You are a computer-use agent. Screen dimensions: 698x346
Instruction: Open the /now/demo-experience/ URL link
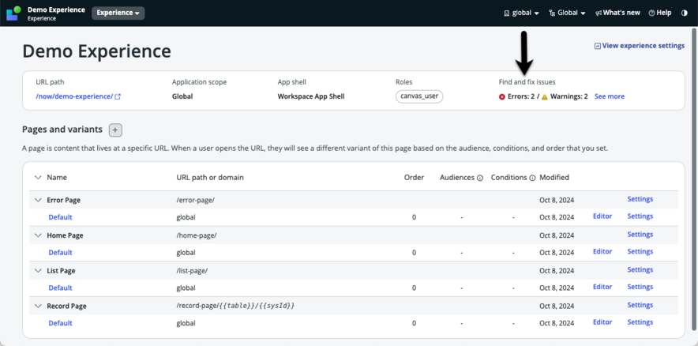tap(74, 96)
